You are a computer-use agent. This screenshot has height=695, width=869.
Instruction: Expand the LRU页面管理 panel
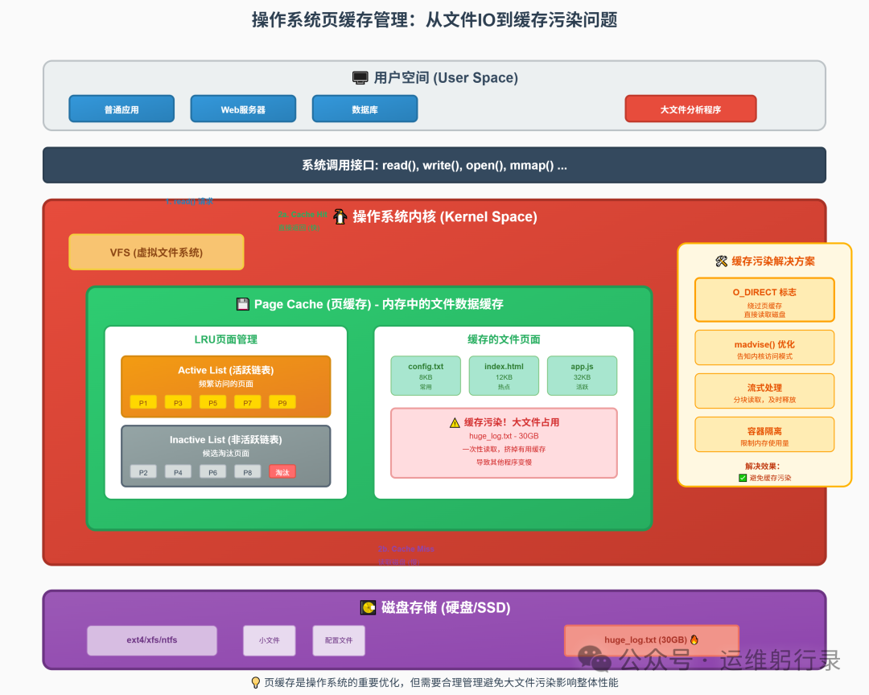point(225,339)
